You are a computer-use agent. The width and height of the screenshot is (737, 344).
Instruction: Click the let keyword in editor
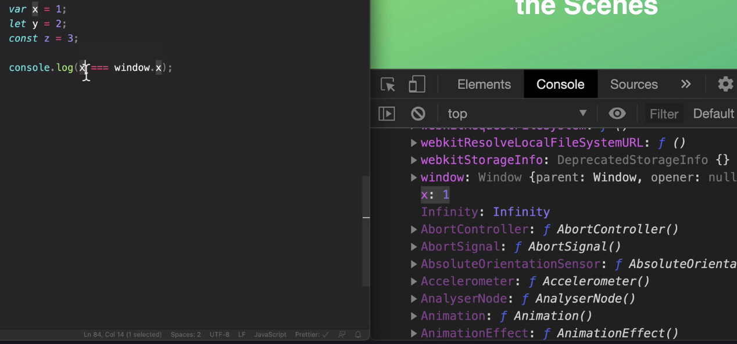(17, 24)
